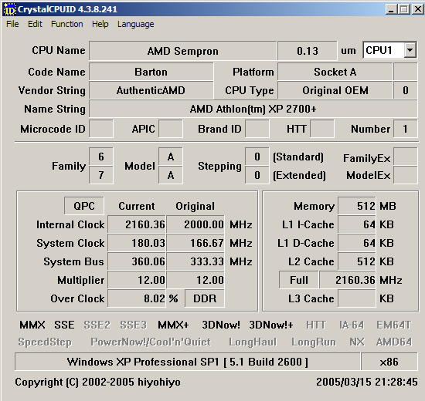Click the CPU Number field showing 1
Viewport: 425px width, 401px height.
pos(405,129)
